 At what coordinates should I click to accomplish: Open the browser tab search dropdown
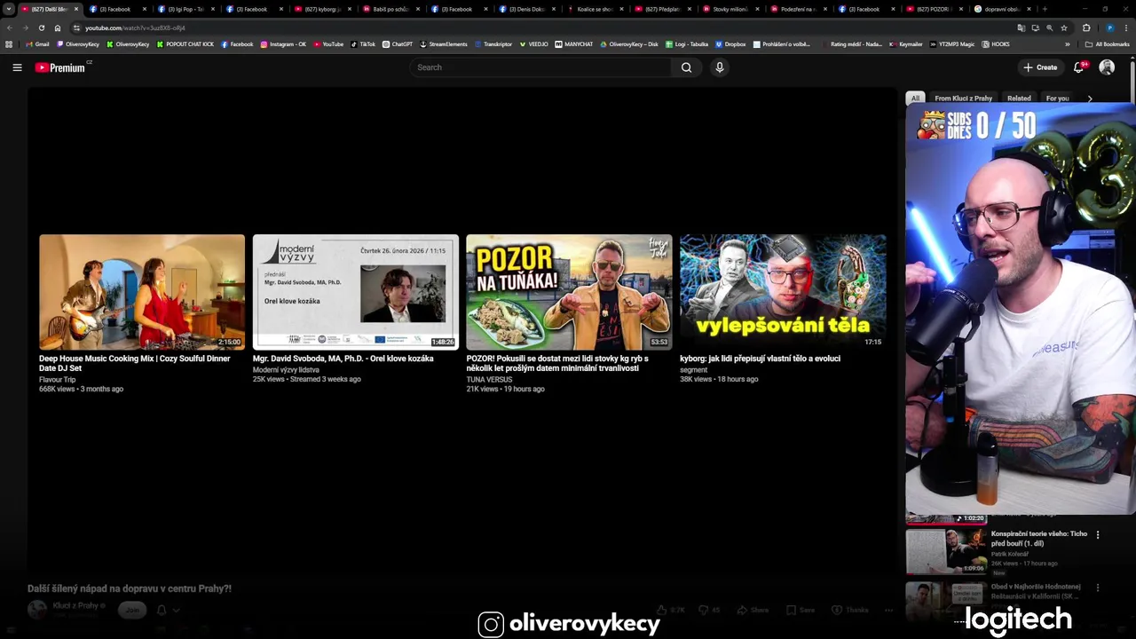coord(9,9)
